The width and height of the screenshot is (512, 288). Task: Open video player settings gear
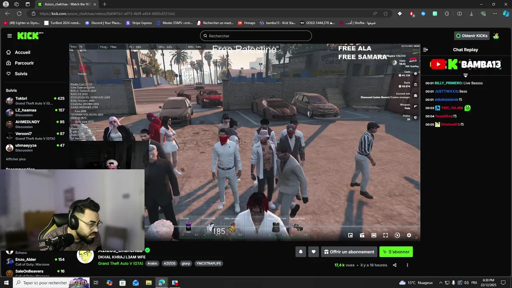(x=409, y=235)
